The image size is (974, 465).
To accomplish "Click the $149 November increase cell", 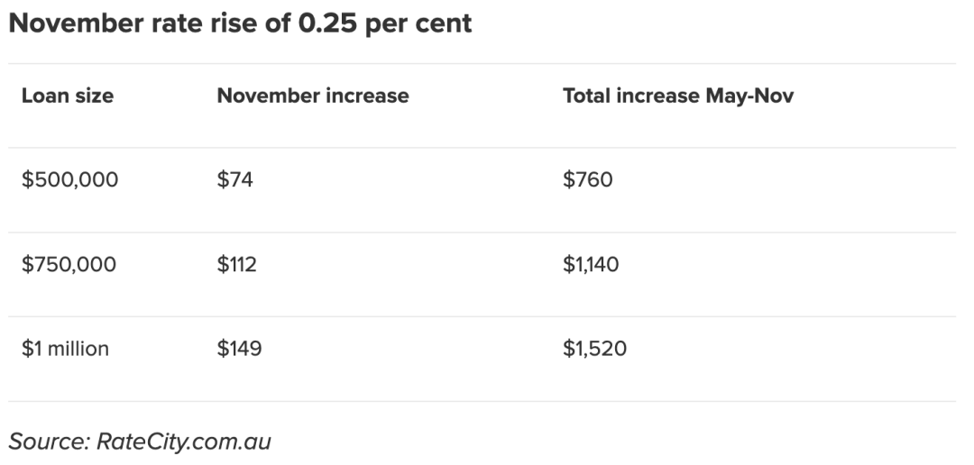I will coord(239,348).
